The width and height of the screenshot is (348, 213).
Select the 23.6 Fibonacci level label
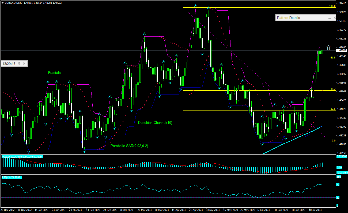[333, 109]
